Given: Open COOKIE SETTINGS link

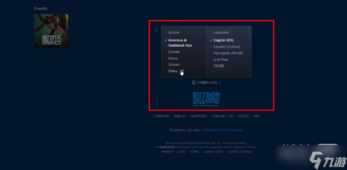Looking at the screenshot, I should pos(239,152).
